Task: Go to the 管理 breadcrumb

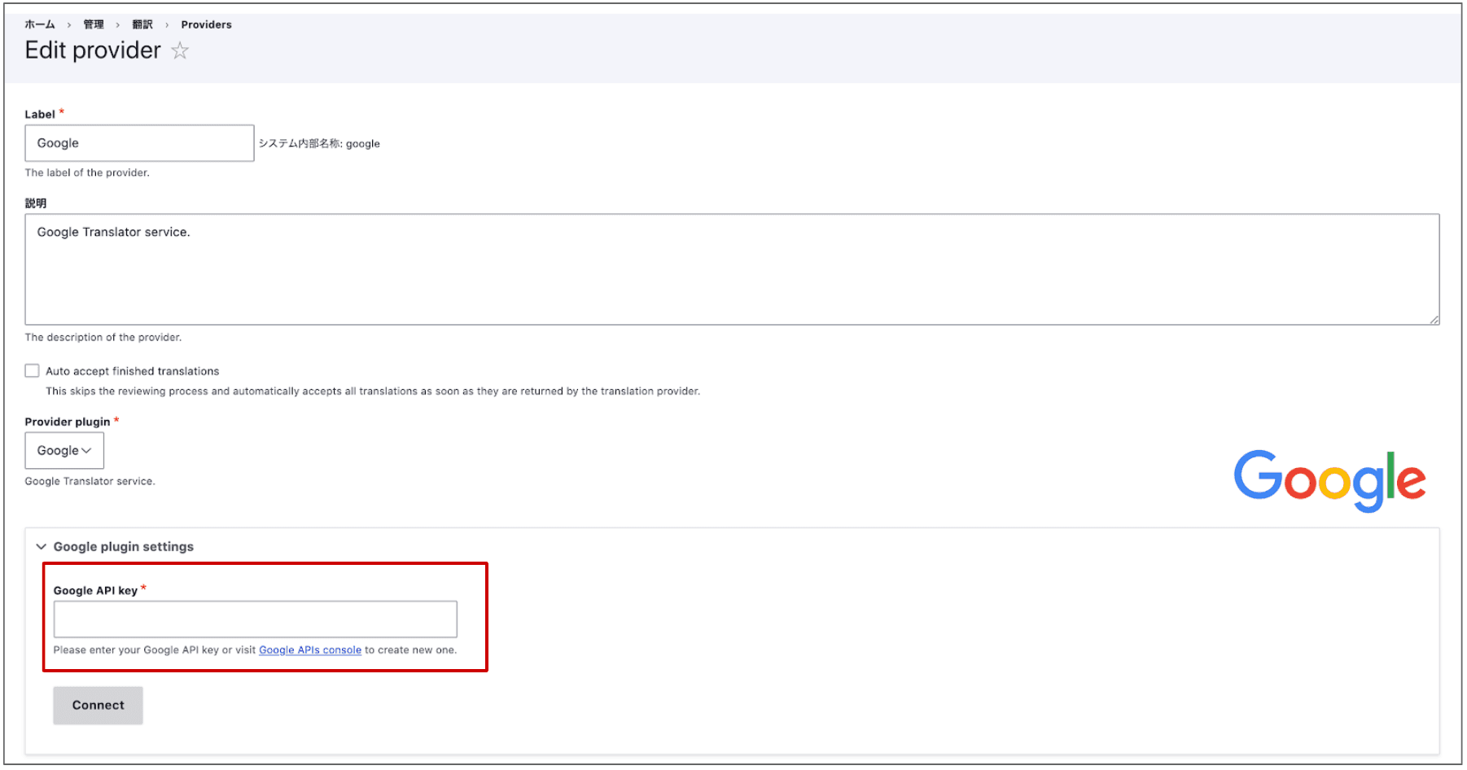Action: [94, 24]
